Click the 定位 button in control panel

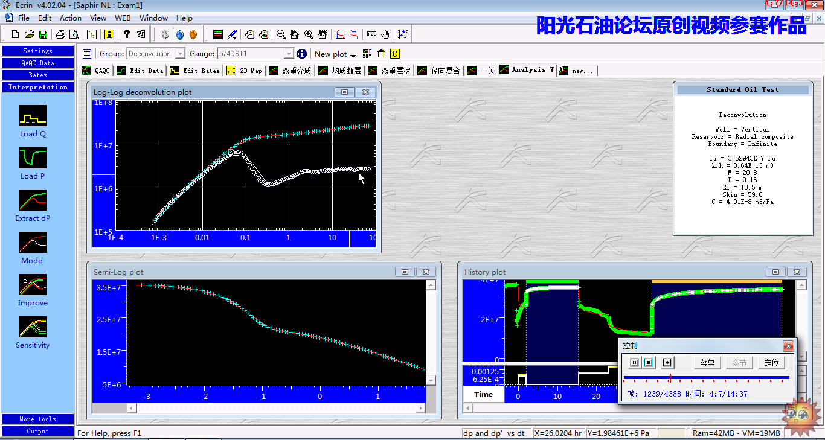771,363
